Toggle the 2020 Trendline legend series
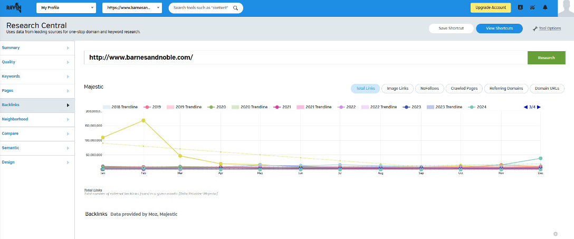The height and width of the screenshot is (239, 574). pos(249,107)
